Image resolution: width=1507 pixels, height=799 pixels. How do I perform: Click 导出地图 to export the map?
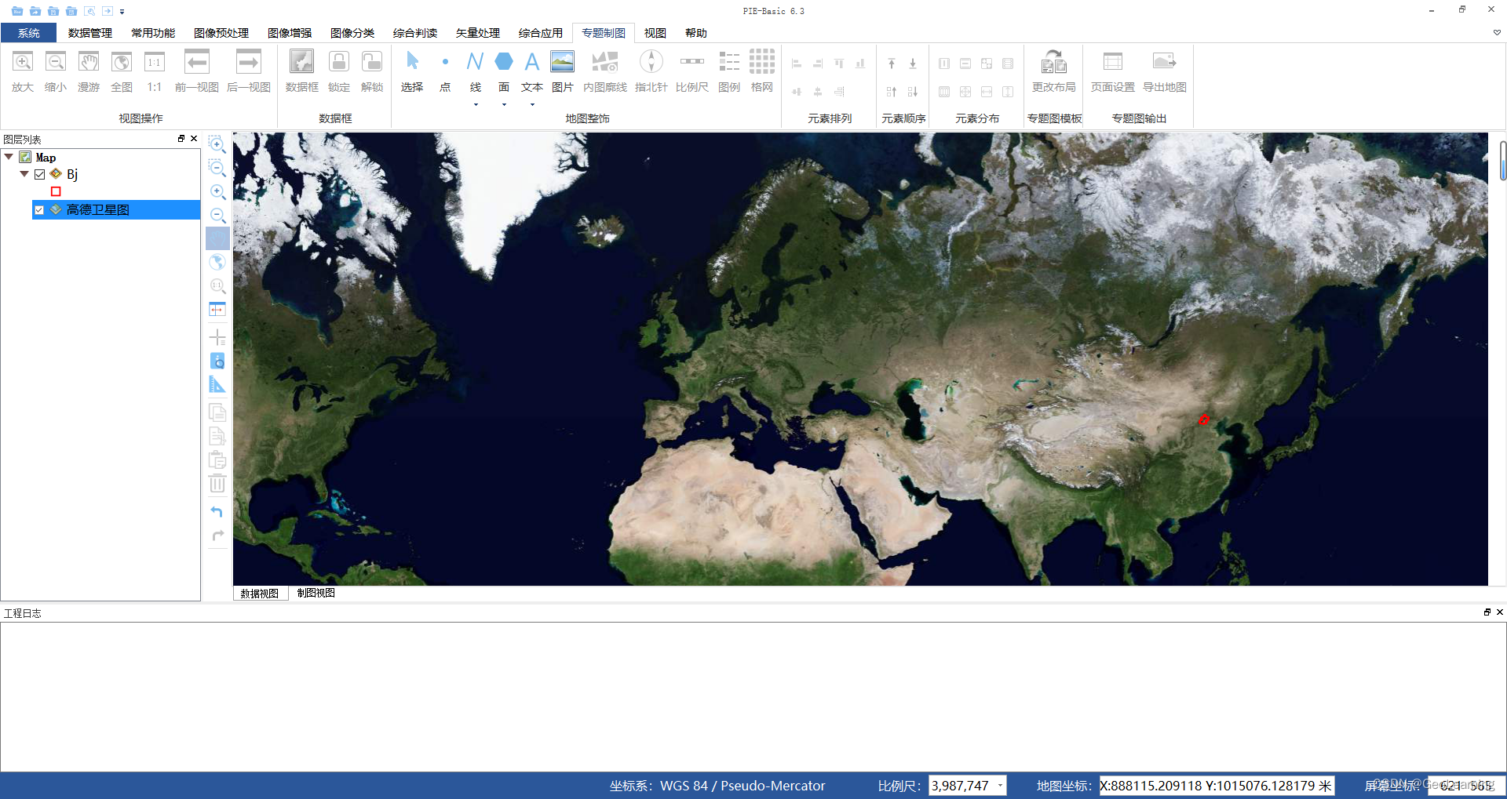pos(1164,72)
